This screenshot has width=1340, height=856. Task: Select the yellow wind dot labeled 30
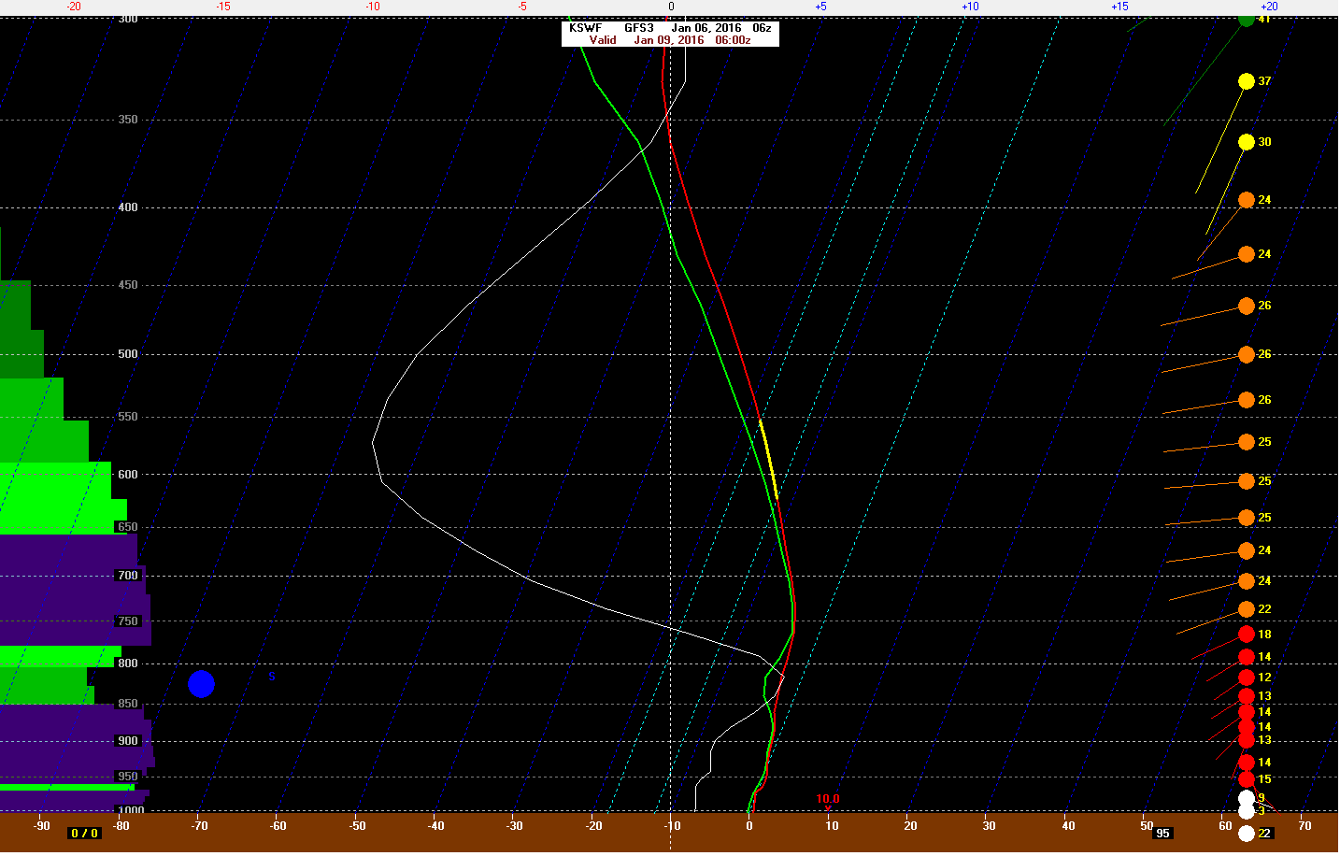(1246, 142)
